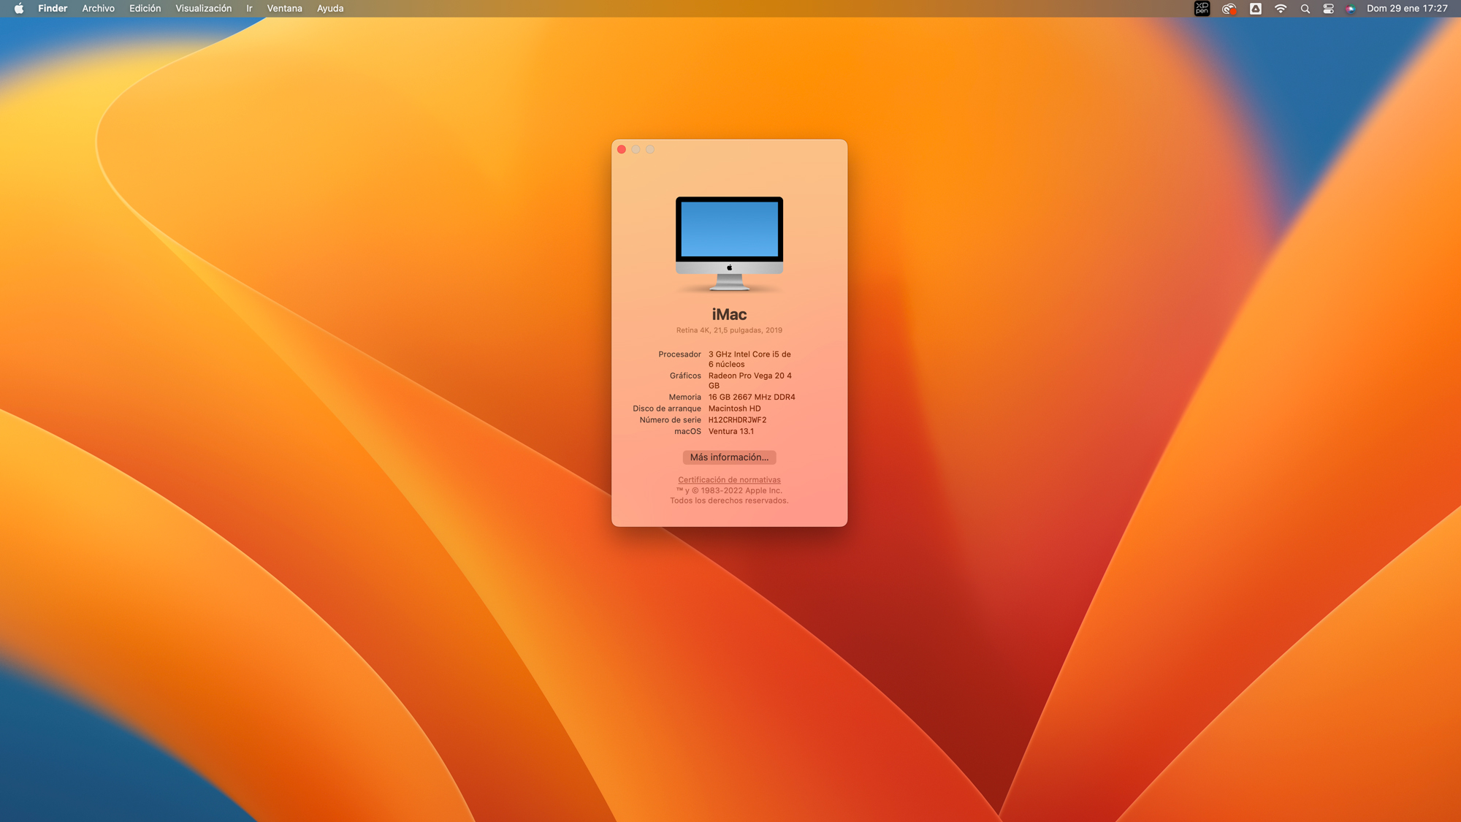Image resolution: width=1461 pixels, height=822 pixels.
Task: Open the Ir menu
Action: tap(249, 9)
